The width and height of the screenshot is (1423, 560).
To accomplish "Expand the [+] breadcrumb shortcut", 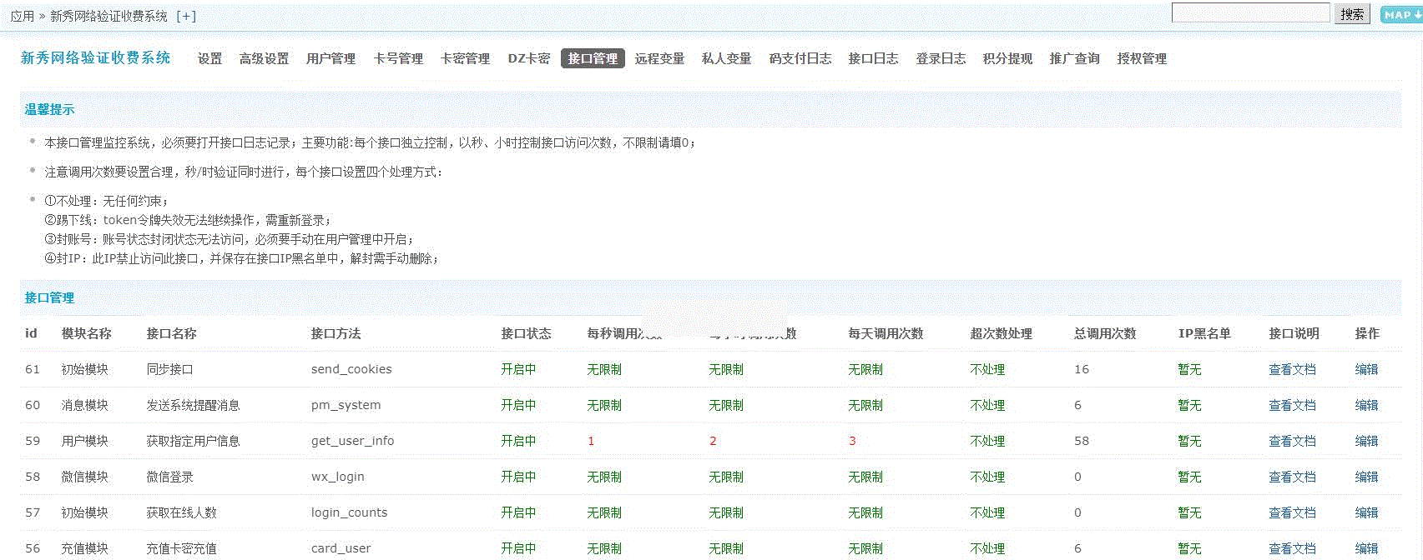I will 186,16.
